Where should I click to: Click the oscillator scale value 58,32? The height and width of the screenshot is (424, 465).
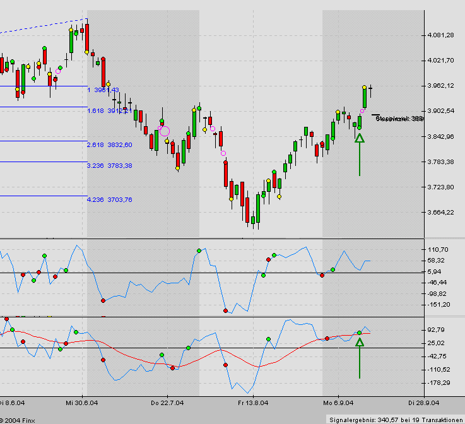click(x=436, y=261)
